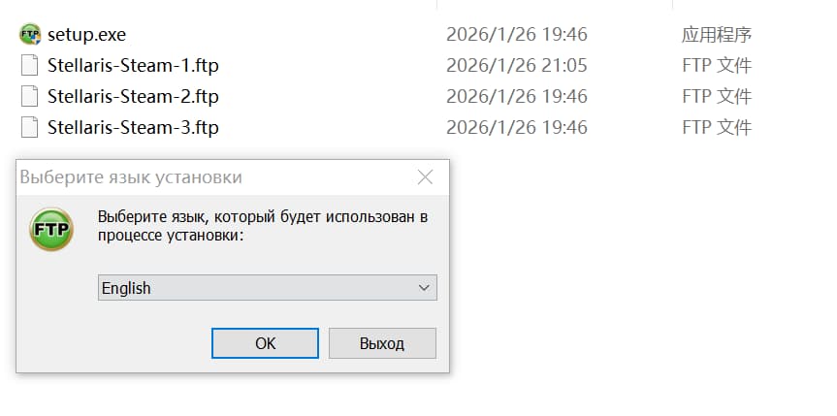837x416 pixels.
Task: Click the Stellaris-Steam-3.ftp file name
Action: pos(133,127)
